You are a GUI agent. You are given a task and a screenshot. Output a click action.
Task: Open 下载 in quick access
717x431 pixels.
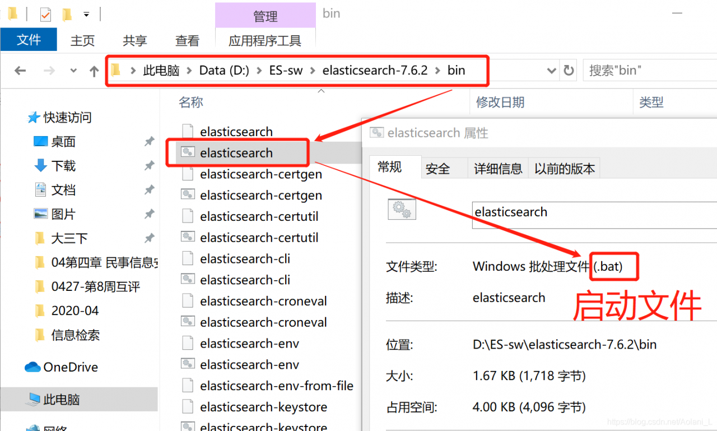(63, 166)
